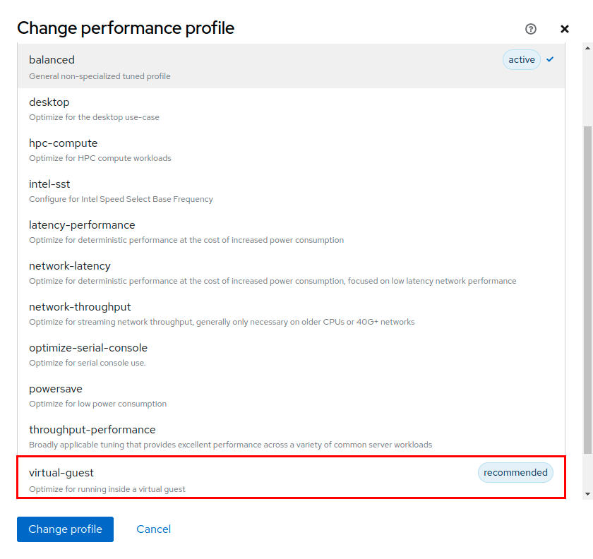Click the blue 'active' badge
Screen dimensions: 593x559
pyautogui.click(x=522, y=60)
